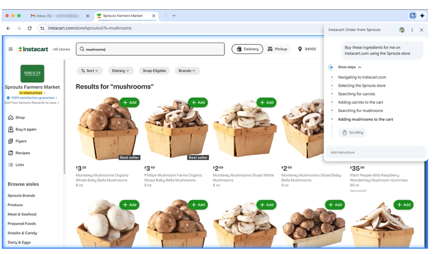Open the Dietary filter dropdown
The height and width of the screenshot is (254, 434).
coord(120,71)
